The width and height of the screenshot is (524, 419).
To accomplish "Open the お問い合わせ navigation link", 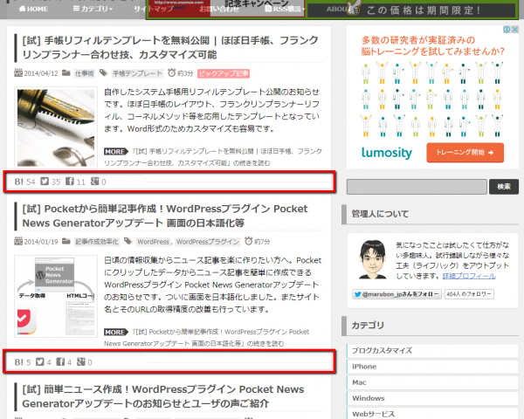I will [219, 9].
